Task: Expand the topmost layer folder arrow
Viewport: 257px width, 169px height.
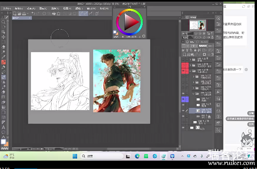Action: point(190,60)
